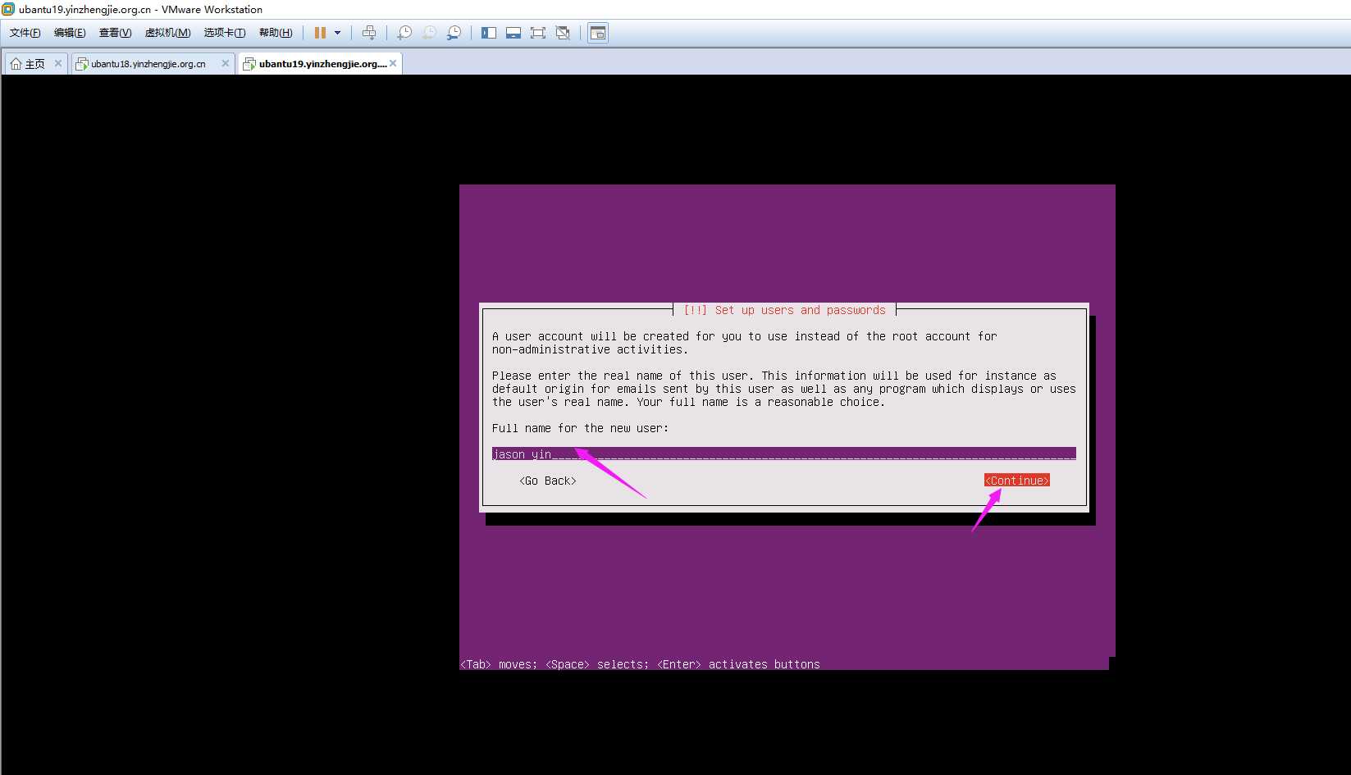
Task: Toggle the thumbnail bar view icon
Action: (513, 33)
